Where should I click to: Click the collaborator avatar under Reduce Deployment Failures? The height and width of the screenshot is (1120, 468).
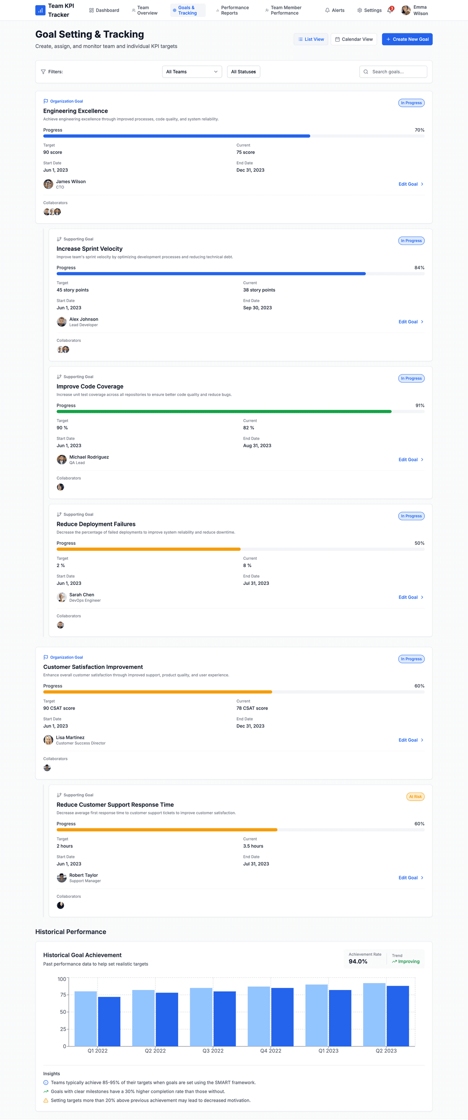pyautogui.click(x=61, y=625)
